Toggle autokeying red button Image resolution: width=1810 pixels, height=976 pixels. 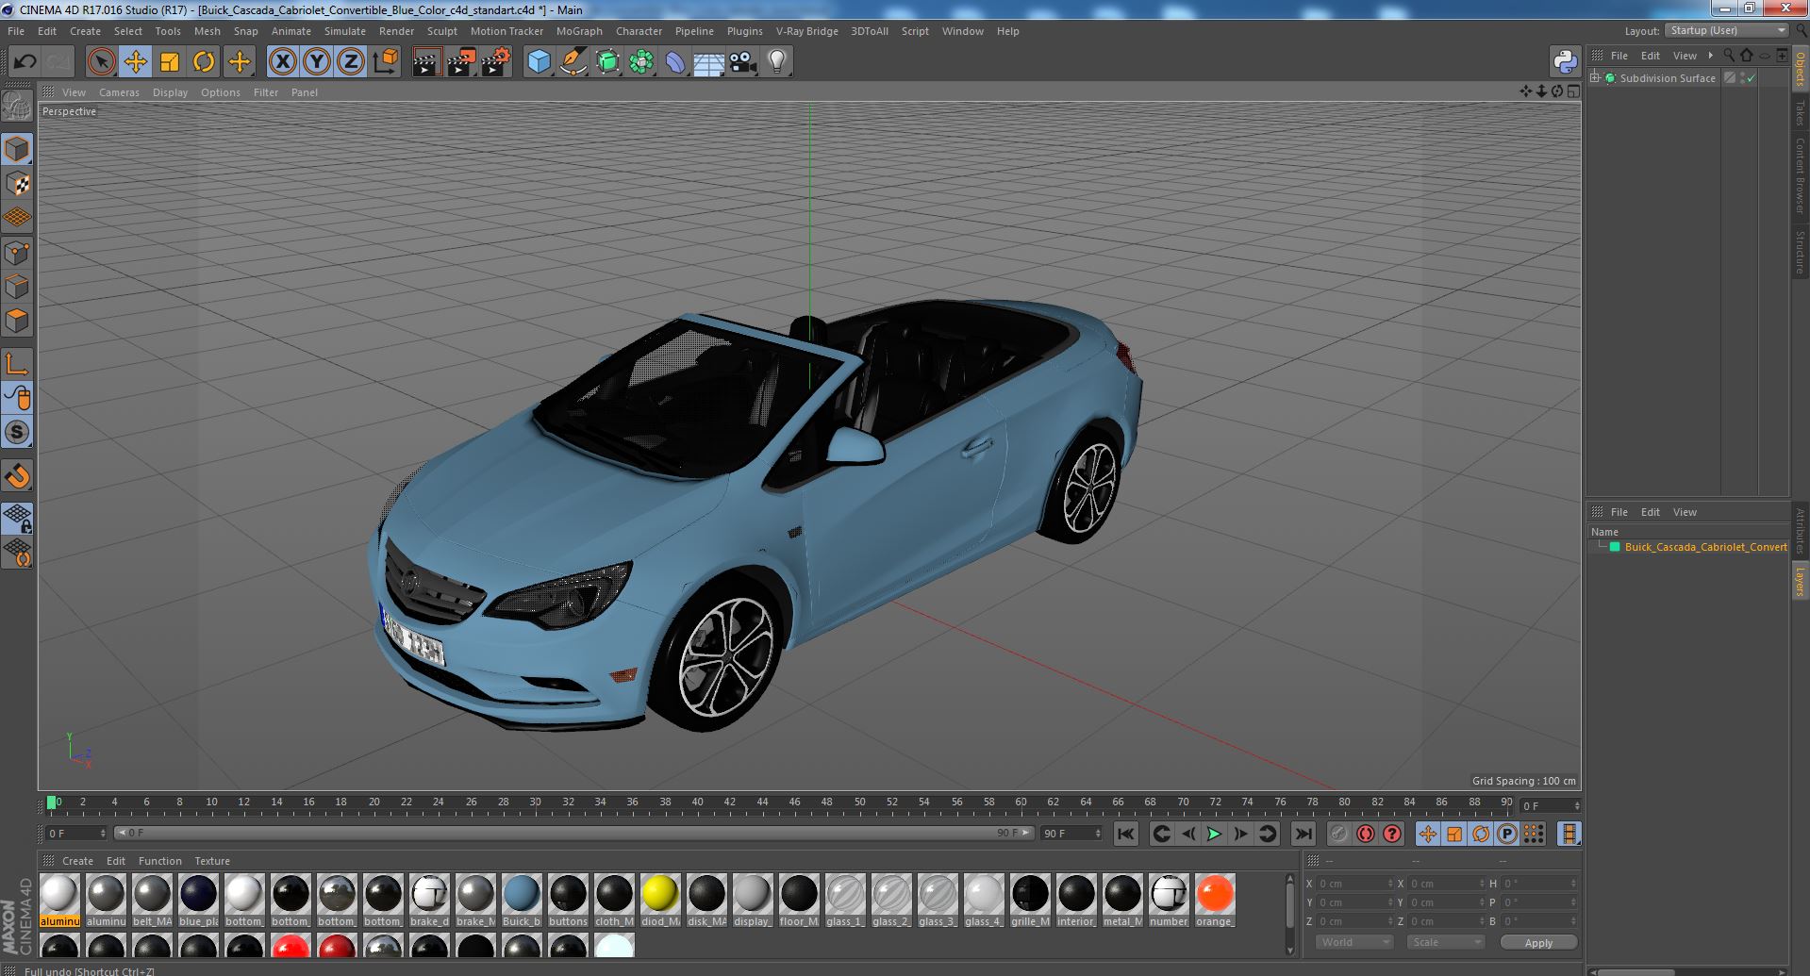[x=1366, y=834]
